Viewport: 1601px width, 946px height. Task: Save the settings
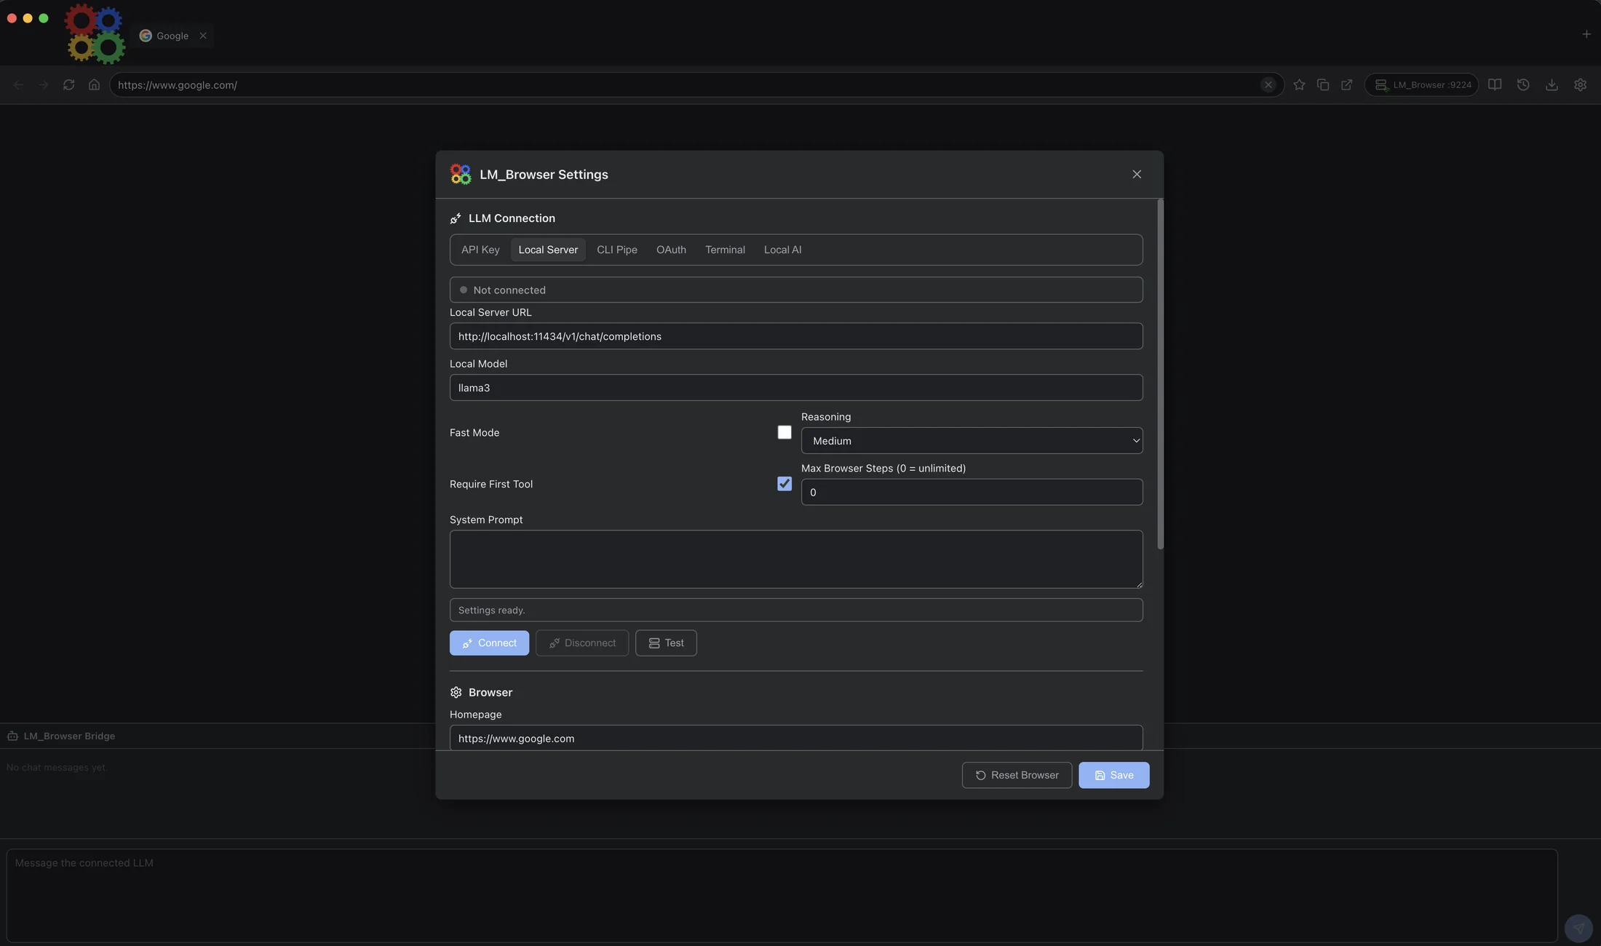(1114, 775)
